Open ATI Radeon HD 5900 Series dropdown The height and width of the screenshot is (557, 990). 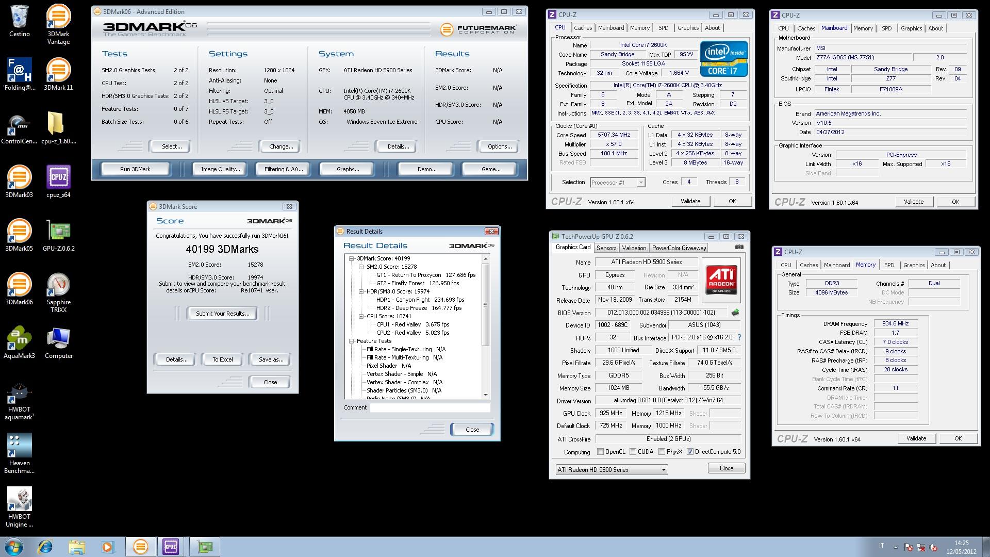pos(612,470)
